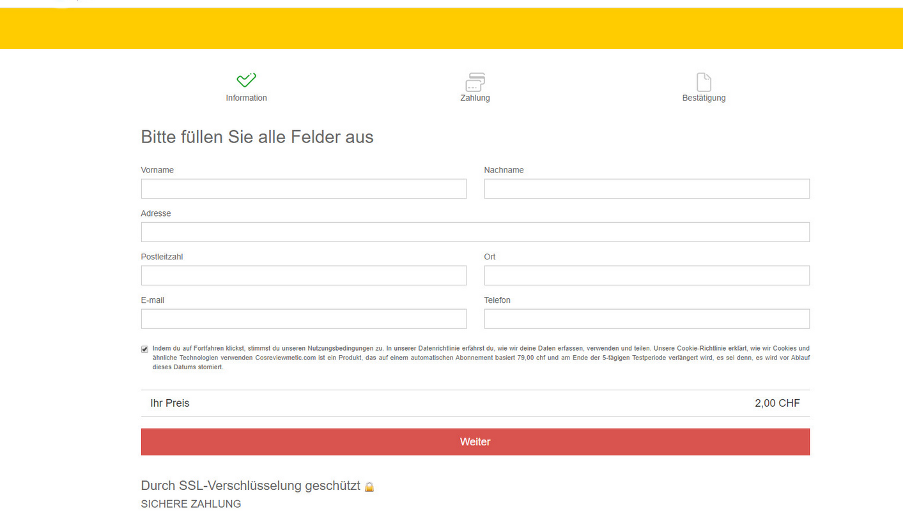Select the Information step label

click(x=246, y=98)
